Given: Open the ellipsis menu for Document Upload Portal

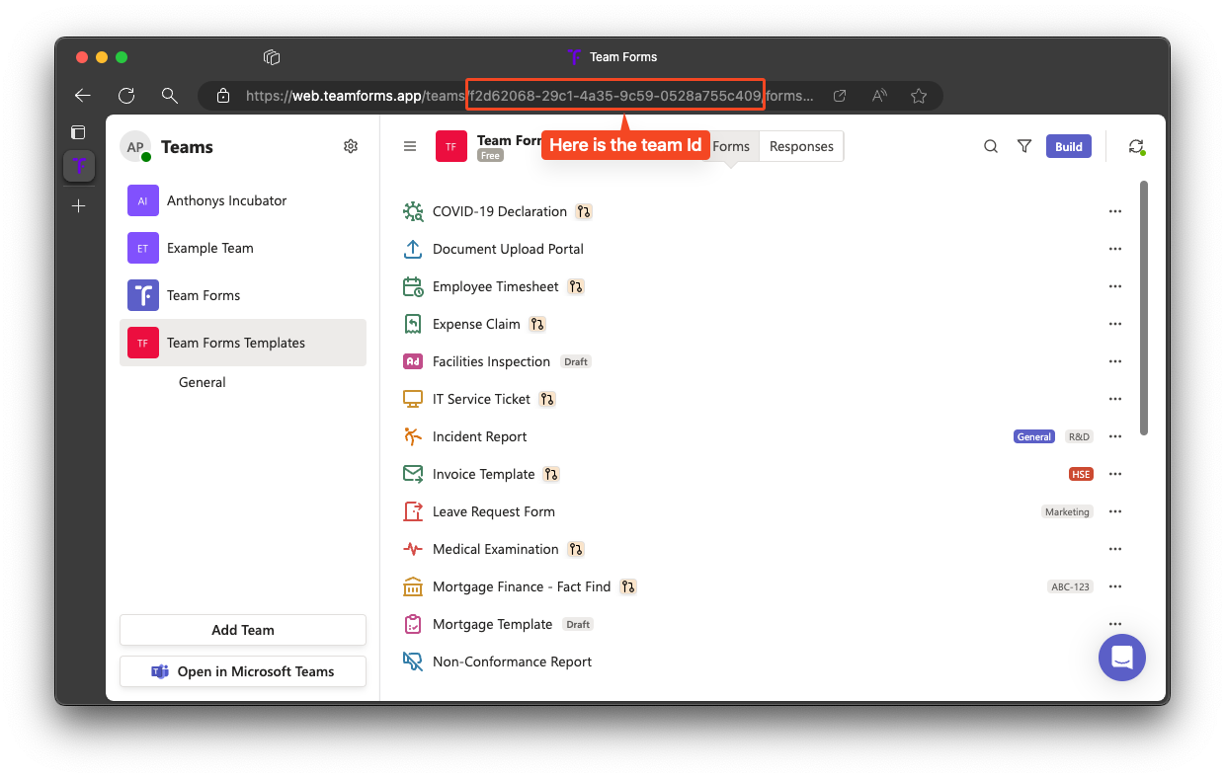Looking at the screenshot, I should (1115, 249).
